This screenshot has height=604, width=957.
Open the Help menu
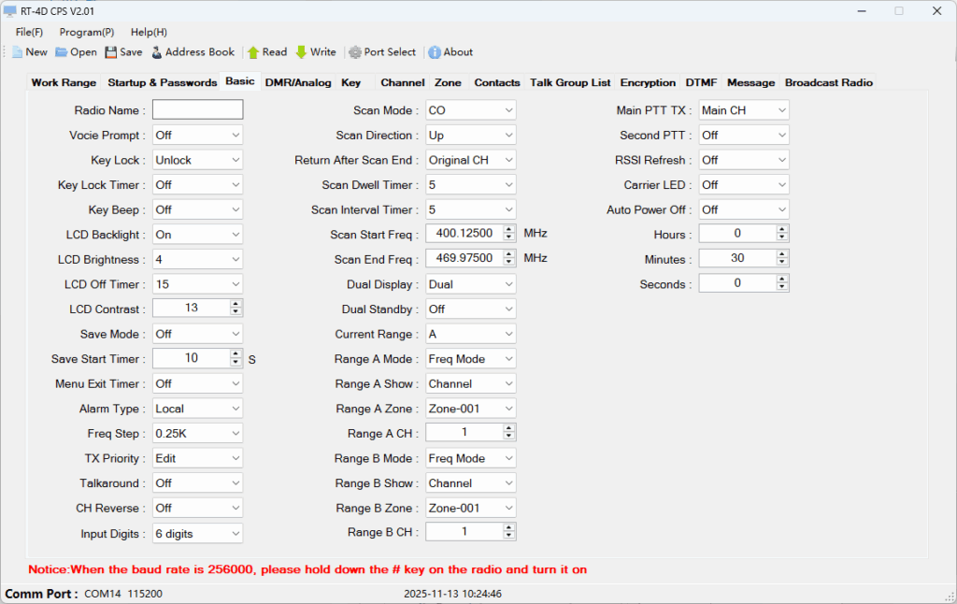coord(148,32)
